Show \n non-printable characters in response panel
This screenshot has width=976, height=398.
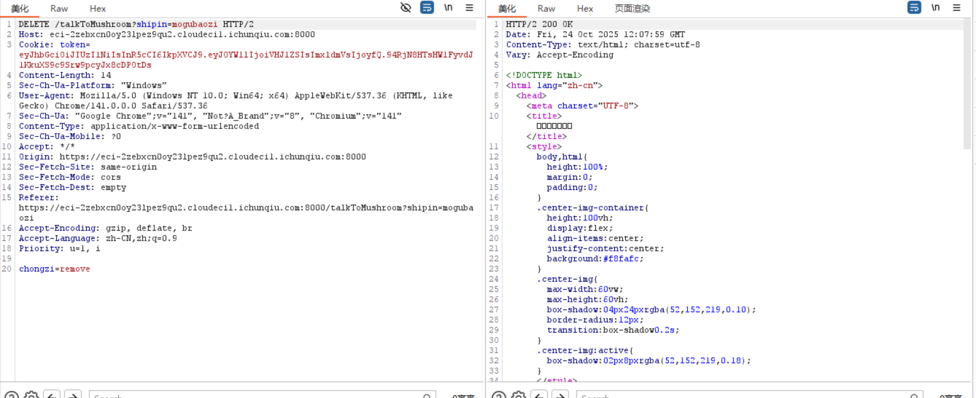936,8
